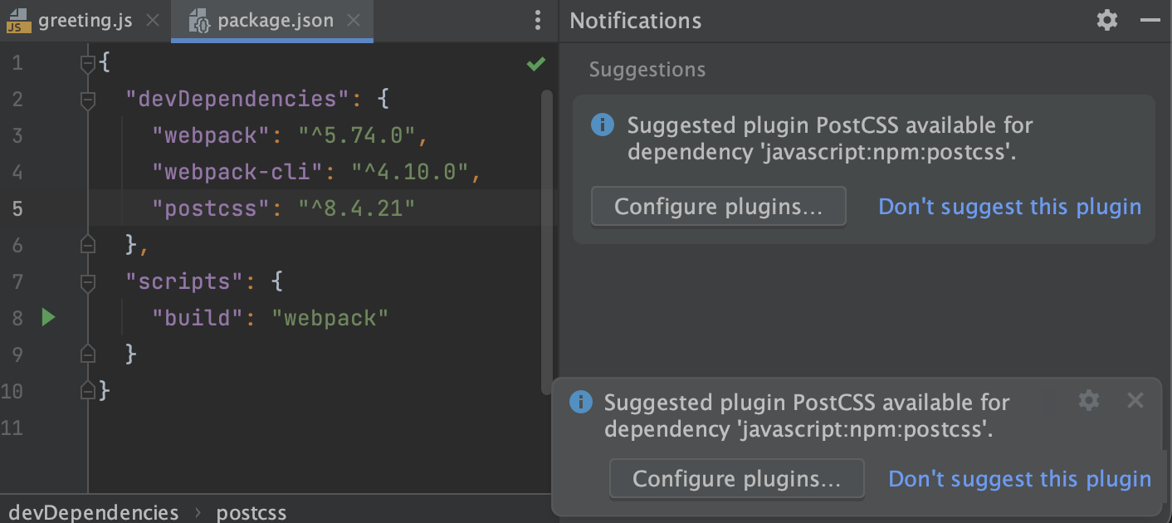The height and width of the screenshot is (523, 1172).
Task: Dismiss the PostCSS balloon notification
Action: pyautogui.click(x=1135, y=401)
